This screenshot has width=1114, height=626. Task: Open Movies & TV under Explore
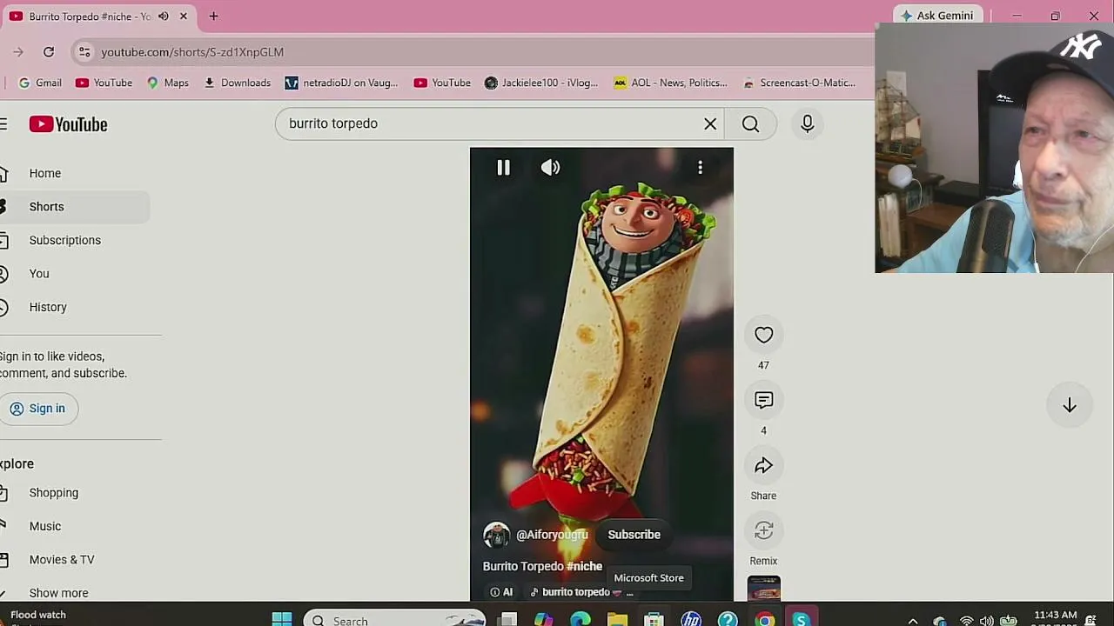click(x=62, y=560)
